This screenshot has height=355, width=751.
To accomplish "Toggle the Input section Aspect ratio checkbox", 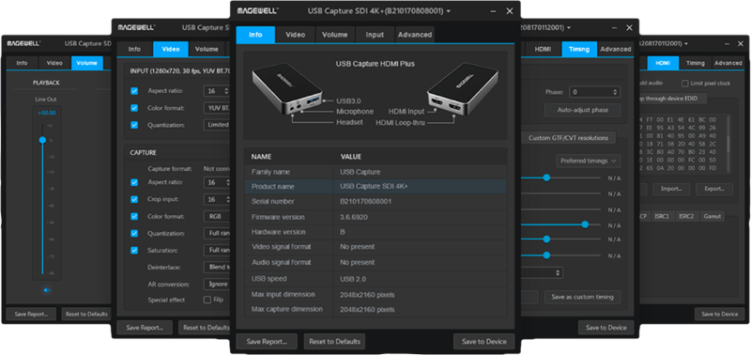I will coord(134,90).
